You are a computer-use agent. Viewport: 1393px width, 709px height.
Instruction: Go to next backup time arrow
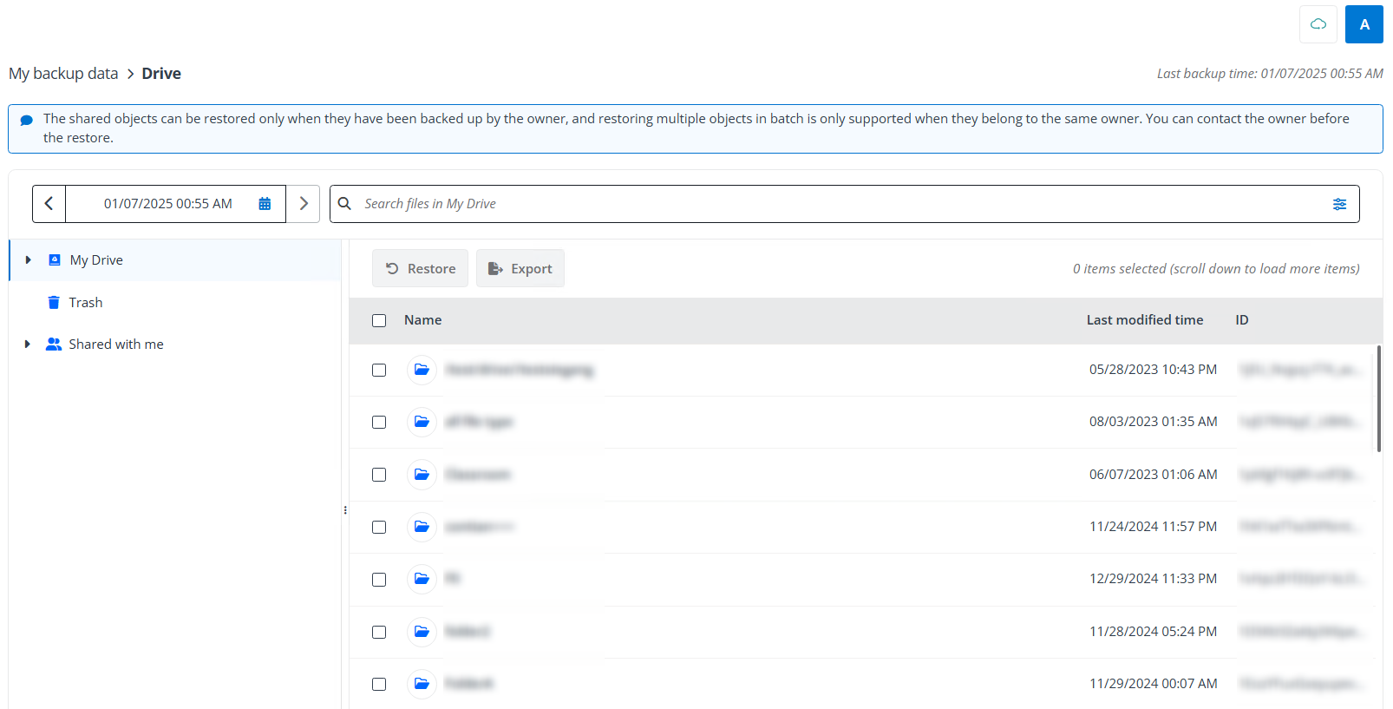point(304,204)
